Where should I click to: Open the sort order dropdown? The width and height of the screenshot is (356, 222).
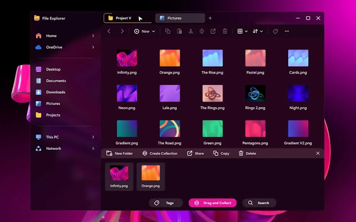click(258, 31)
